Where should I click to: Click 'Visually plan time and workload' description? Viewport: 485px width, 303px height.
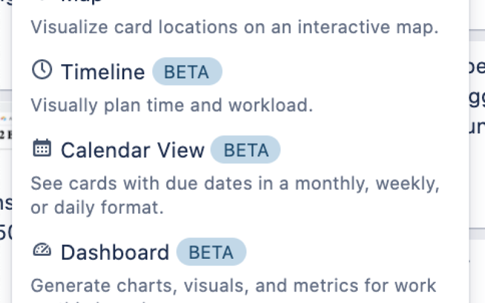pos(172,105)
